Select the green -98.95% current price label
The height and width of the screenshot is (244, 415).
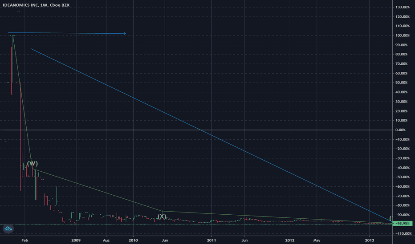403,224
